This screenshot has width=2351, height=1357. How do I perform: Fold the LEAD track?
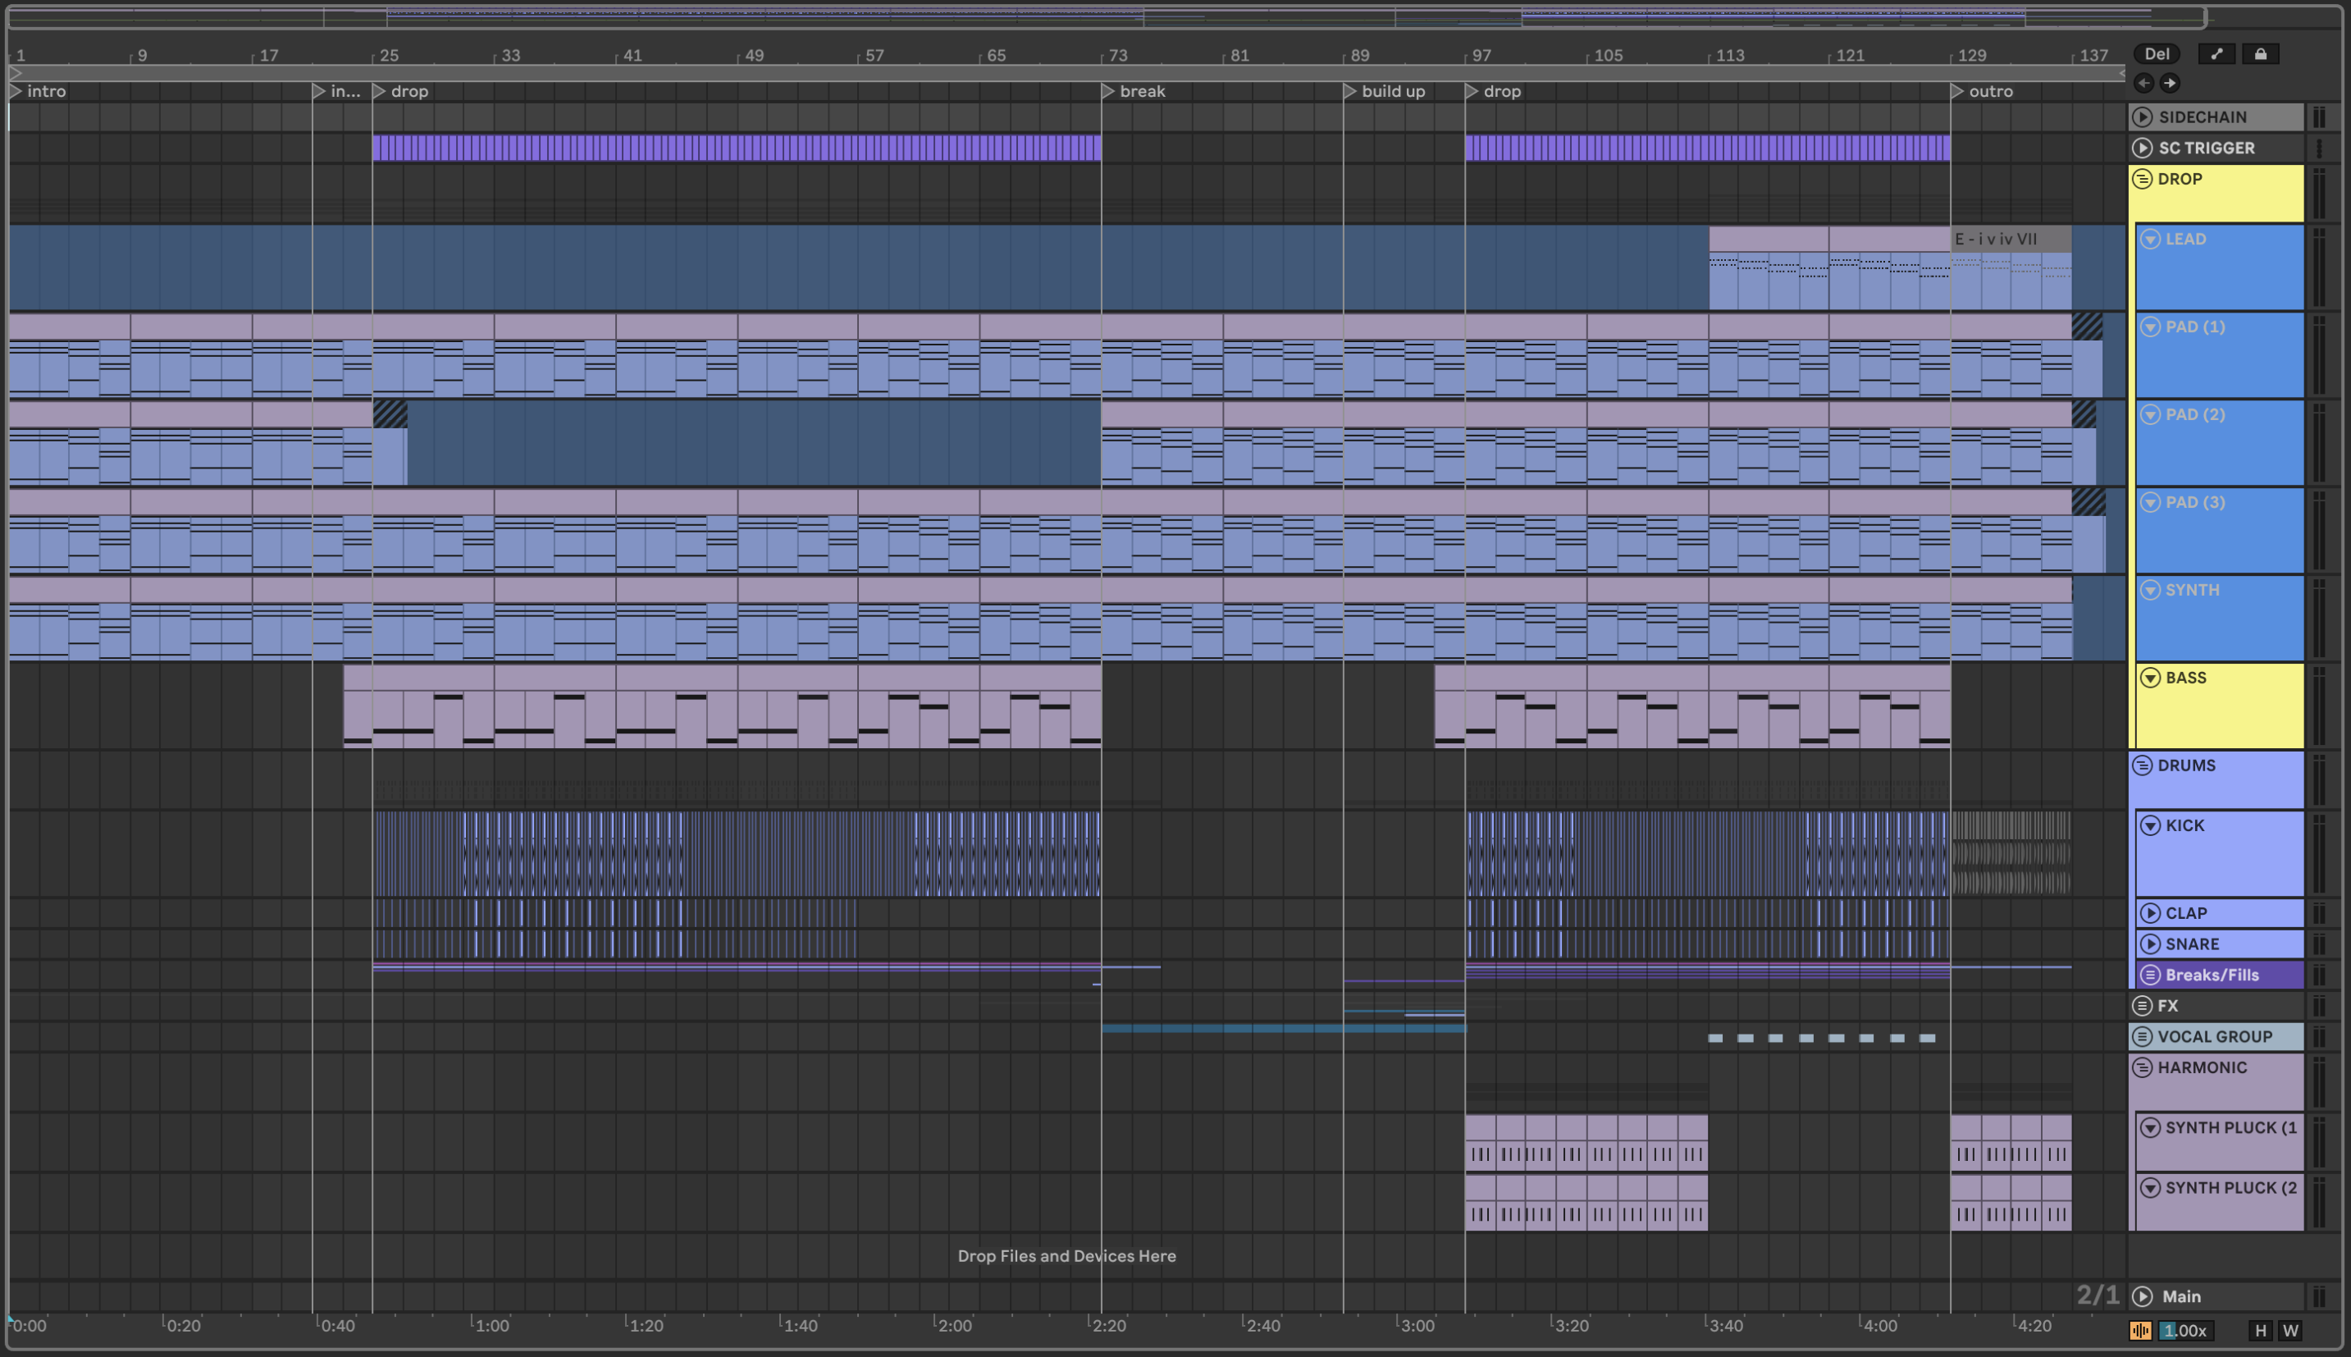tap(2150, 240)
